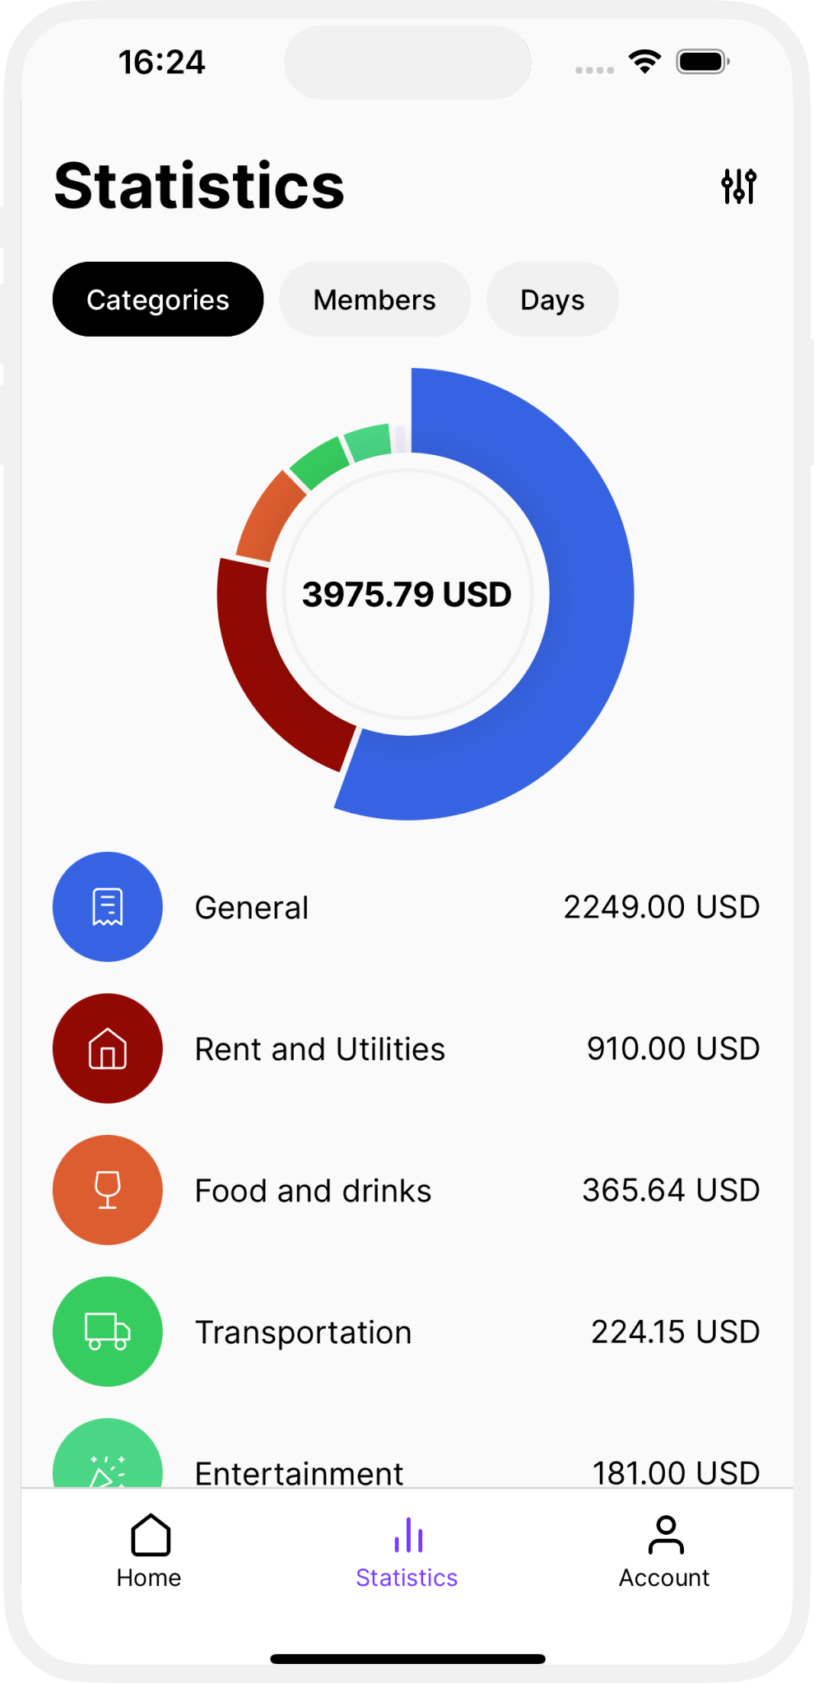Viewport: 814px width, 1683px height.
Task: Open the Transportation 224.15 USD amount
Action: [x=676, y=1332]
